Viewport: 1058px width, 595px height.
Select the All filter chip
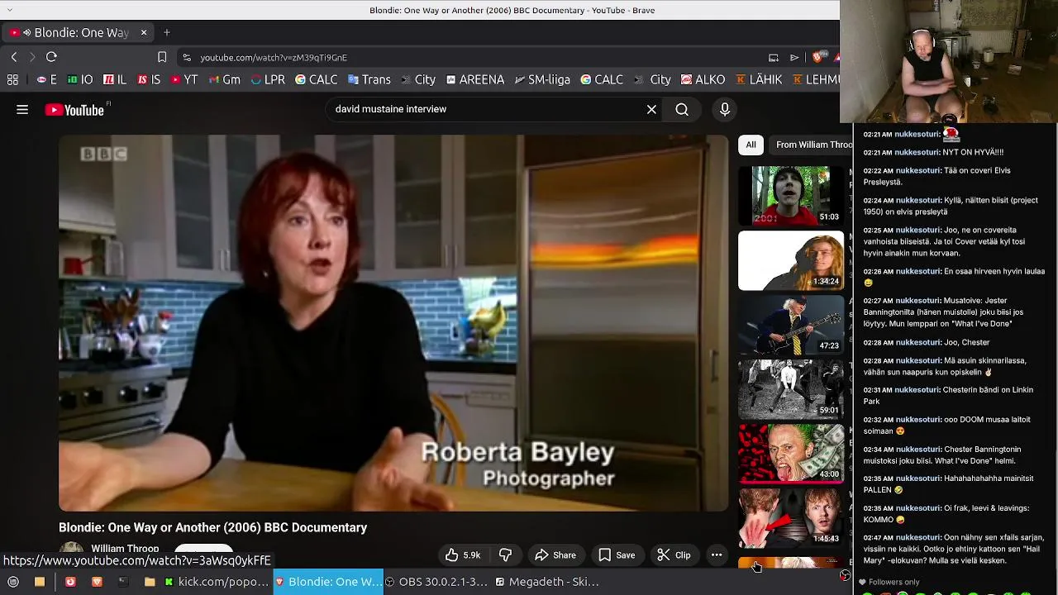pyautogui.click(x=751, y=145)
